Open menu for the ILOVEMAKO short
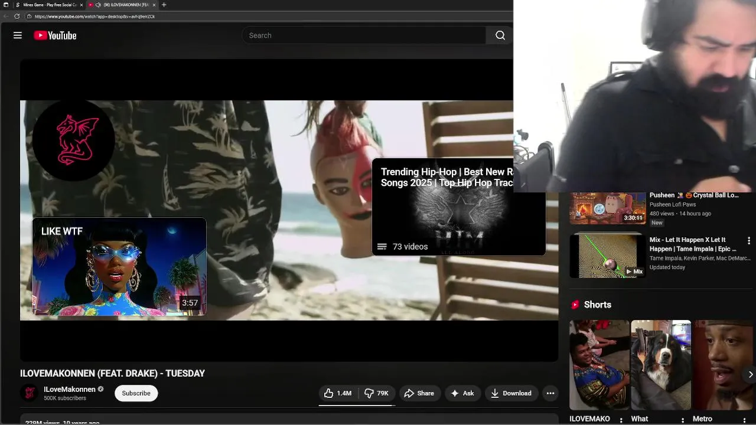 (621, 420)
